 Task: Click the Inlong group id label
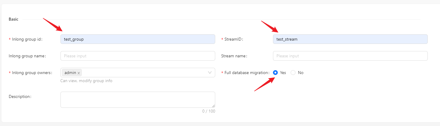[26, 39]
